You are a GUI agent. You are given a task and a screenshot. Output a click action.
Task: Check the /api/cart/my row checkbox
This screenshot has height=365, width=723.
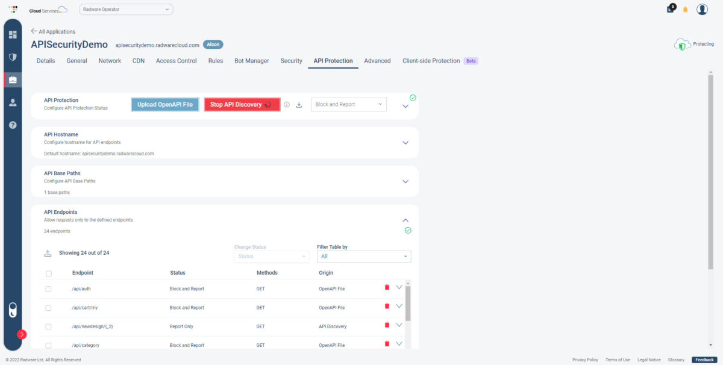49,308
